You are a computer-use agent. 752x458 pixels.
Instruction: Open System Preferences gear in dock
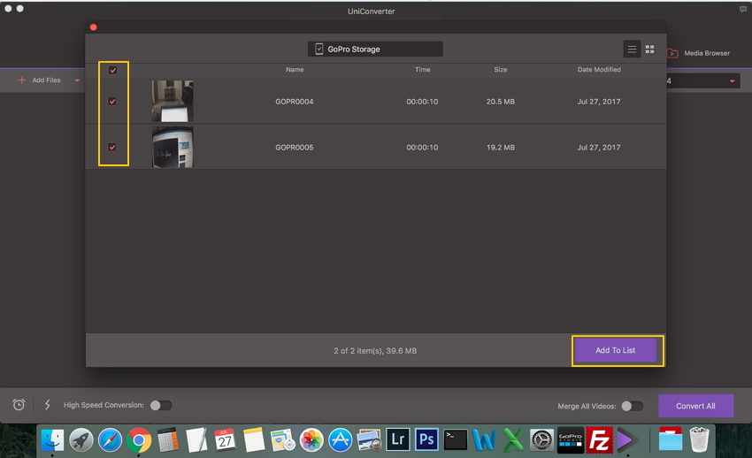coord(541,439)
